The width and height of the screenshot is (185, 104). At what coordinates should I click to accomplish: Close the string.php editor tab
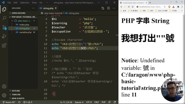pos(56,8)
